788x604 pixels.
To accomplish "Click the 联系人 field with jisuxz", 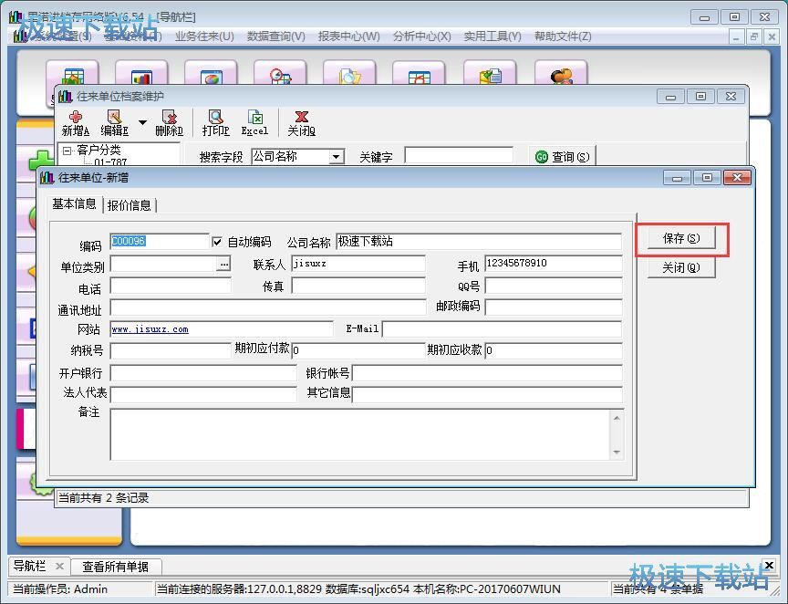I will pyautogui.click(x=358, y=264).
